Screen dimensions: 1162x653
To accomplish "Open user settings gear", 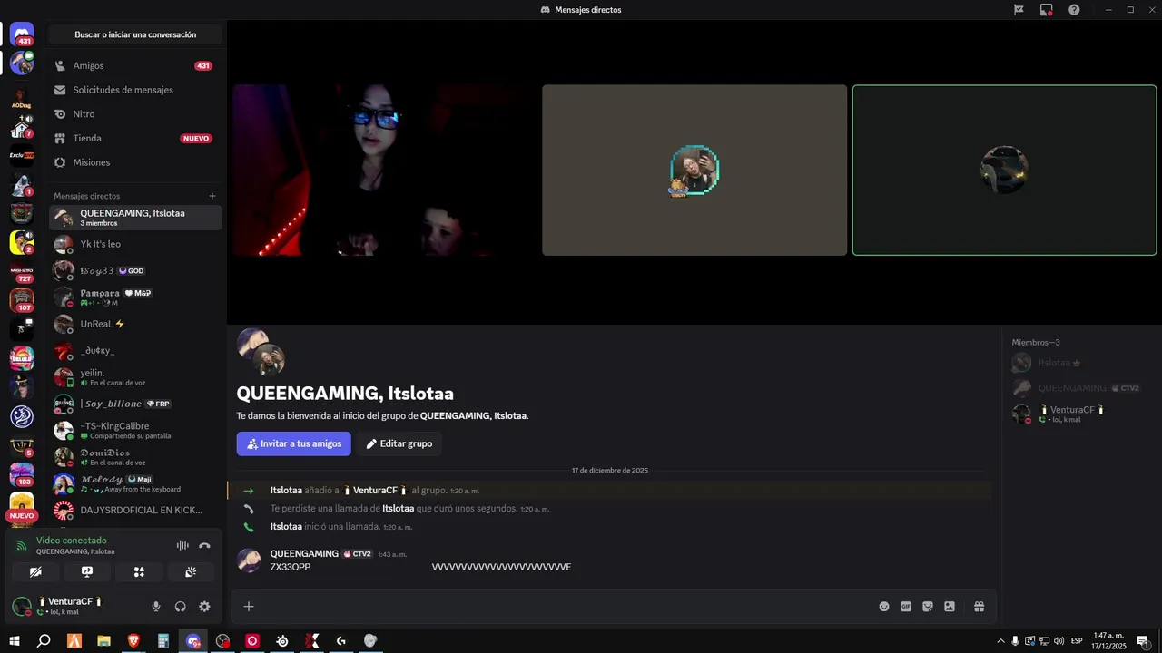I will point(204,607).
